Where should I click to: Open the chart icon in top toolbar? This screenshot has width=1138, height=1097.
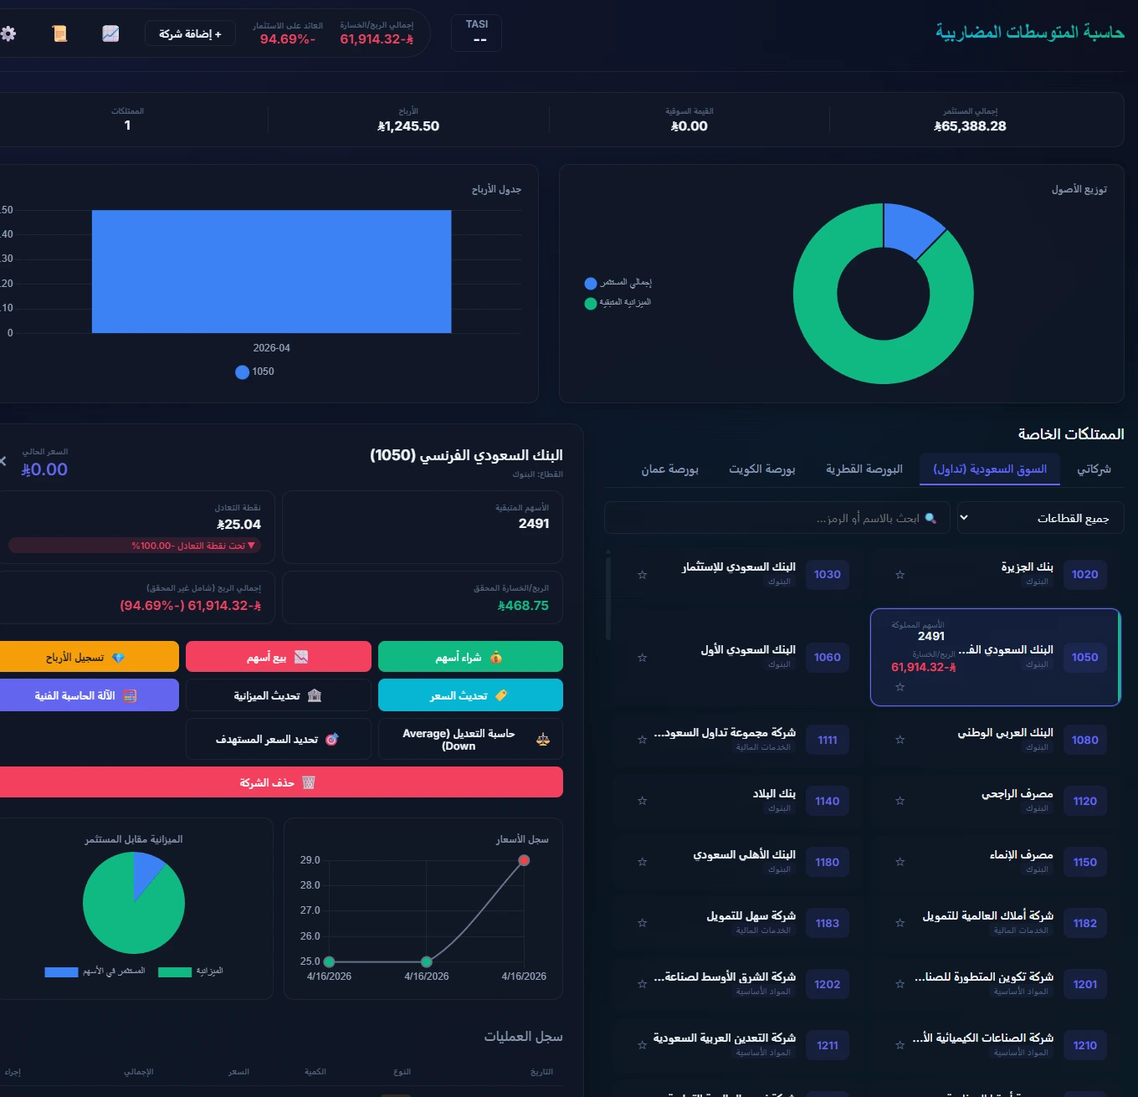coord(110,33)
